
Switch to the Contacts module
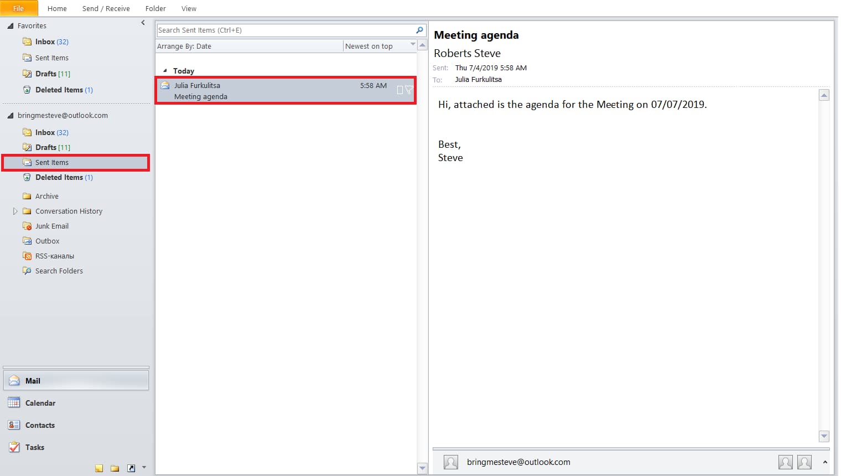pyautogui.click(x=76, y=425)
